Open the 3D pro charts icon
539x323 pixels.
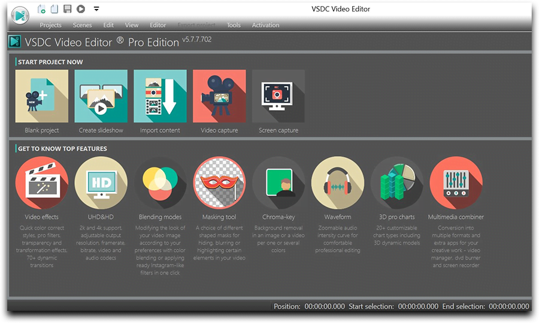(396, 182)
